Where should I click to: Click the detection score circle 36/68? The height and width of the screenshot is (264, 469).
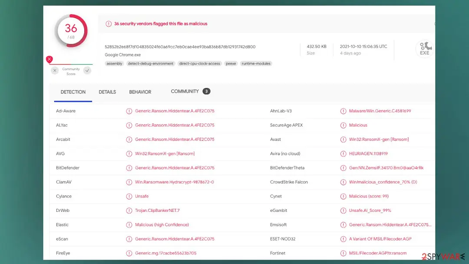coord(71,31)
